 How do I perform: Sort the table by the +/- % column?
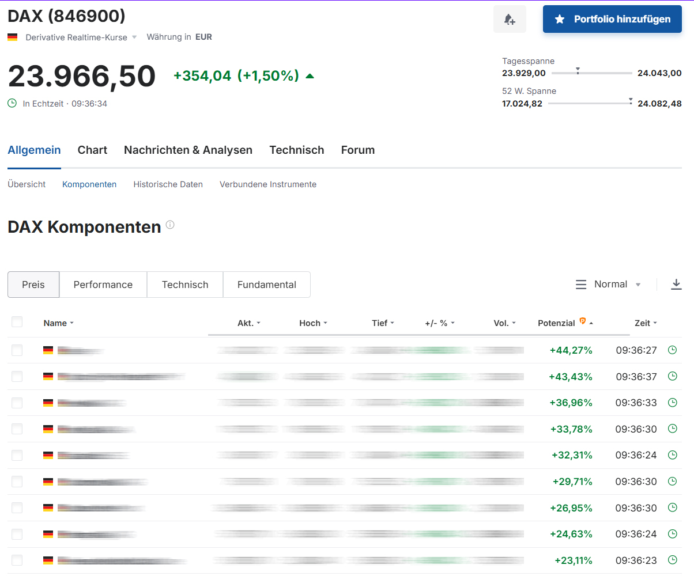pyautogui.click(x=440, y=323)
